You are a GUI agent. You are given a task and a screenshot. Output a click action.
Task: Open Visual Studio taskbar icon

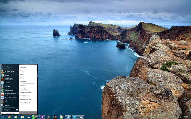pos(42,117)
